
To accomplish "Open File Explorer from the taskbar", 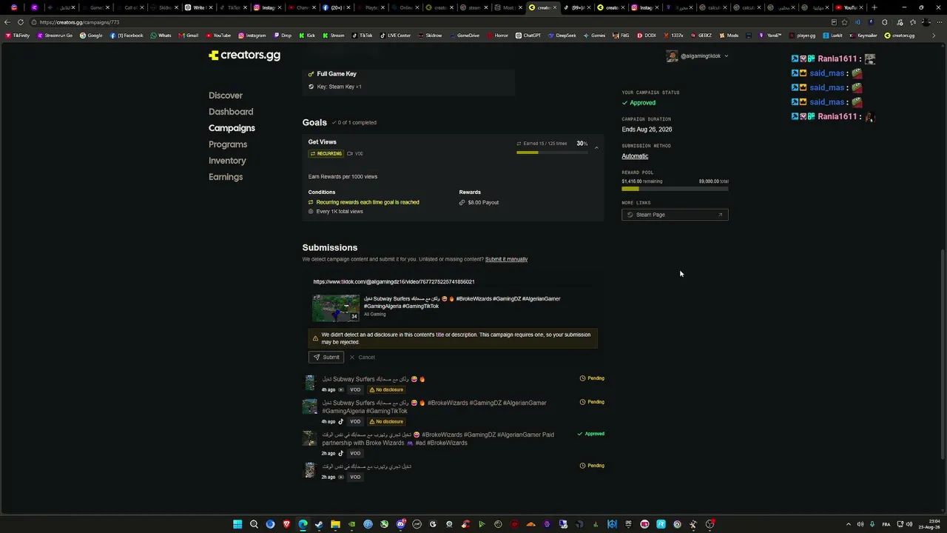I will (x=335, y=524).
